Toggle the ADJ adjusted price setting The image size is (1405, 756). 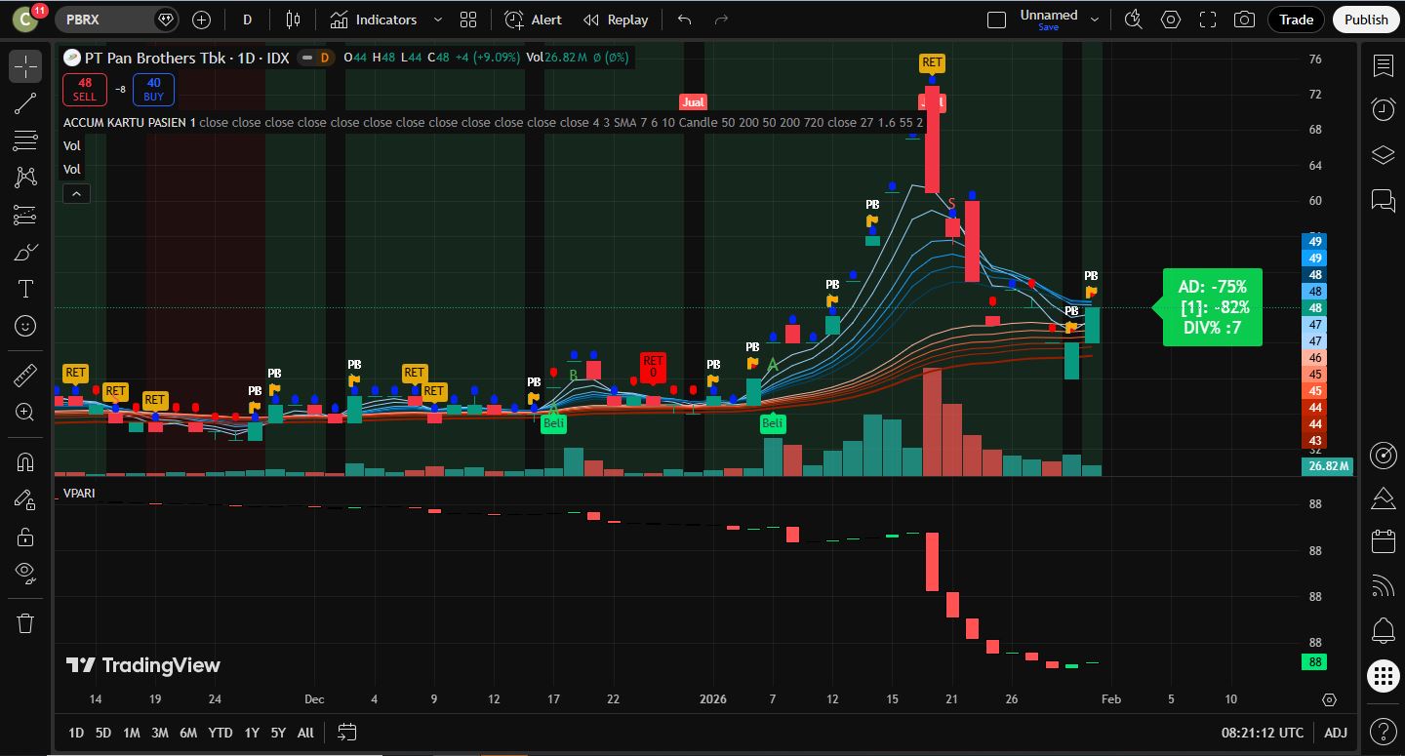pos(1336,733)
